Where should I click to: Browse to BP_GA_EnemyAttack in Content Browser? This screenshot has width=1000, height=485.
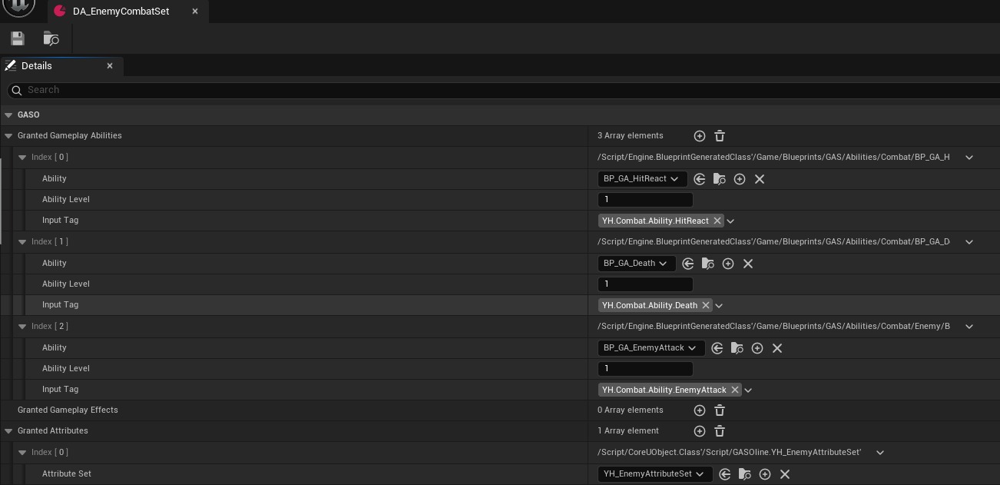pos(737,348)
